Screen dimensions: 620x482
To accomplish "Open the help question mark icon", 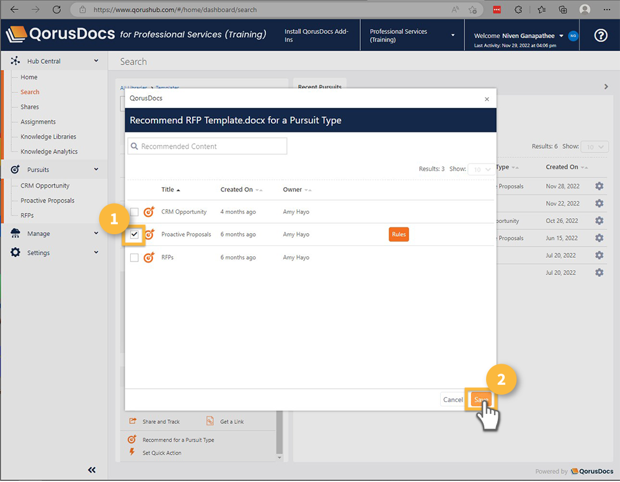I will 601,35.
